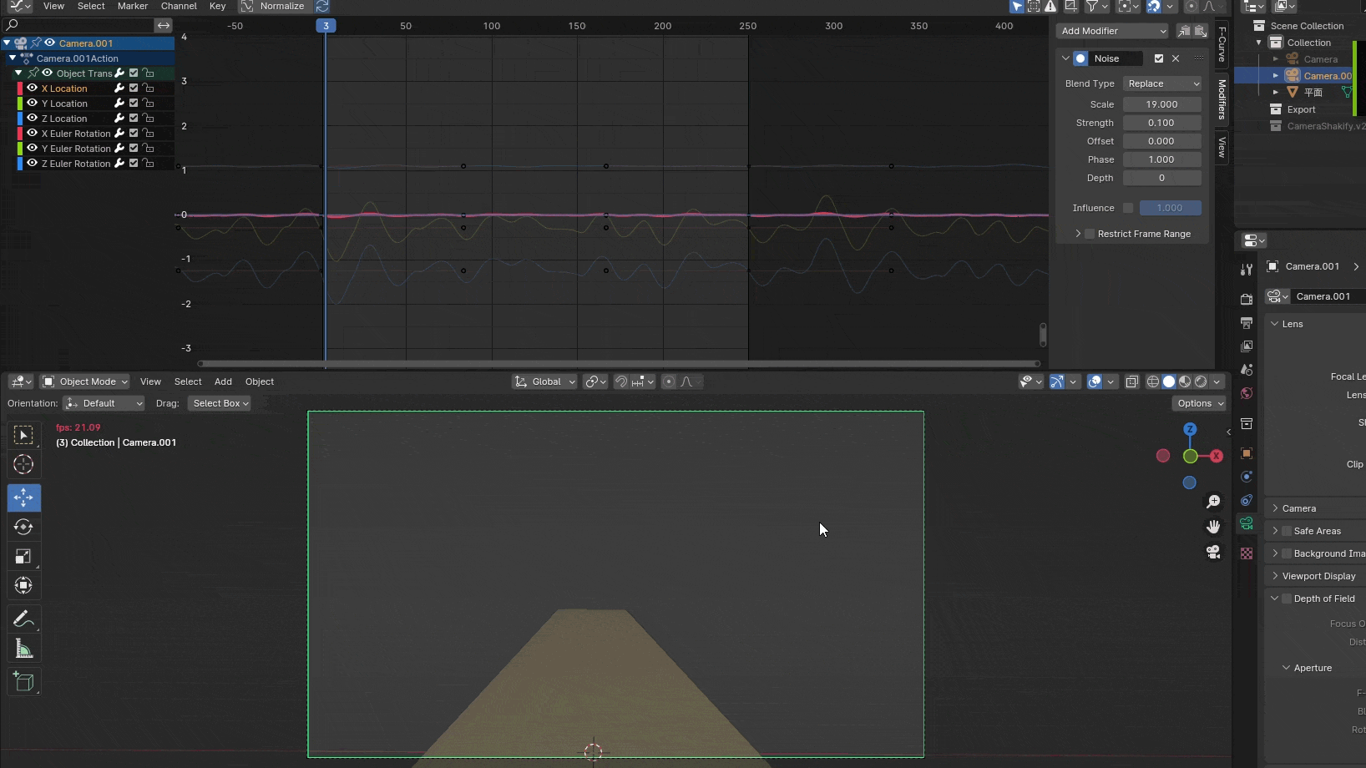Image resolution: width=1366 pixels, height=768 pixels.
Task: Expand the Safe Areas panel
Action: (1275, 531)
